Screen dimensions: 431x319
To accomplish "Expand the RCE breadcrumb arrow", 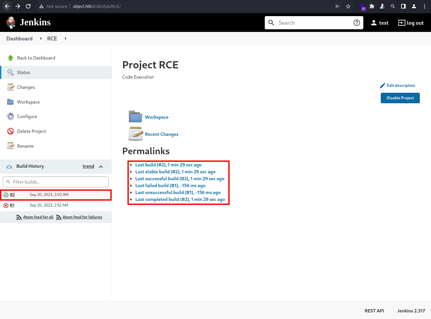I will coord(66,38).
